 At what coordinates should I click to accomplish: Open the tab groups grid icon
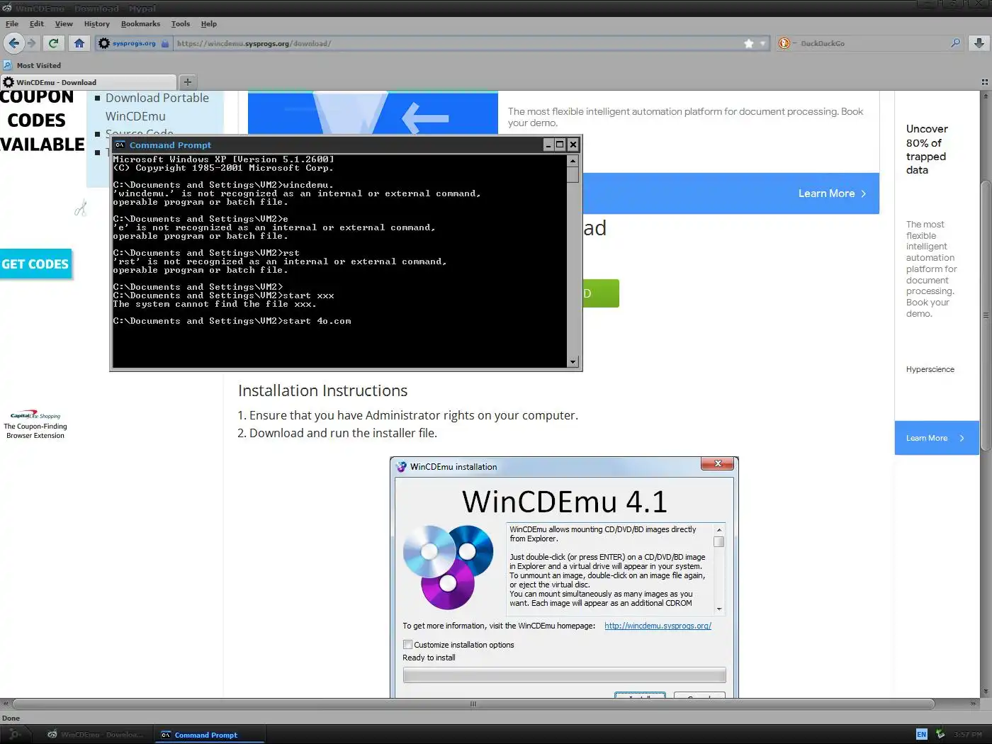(x=984, y=82)
